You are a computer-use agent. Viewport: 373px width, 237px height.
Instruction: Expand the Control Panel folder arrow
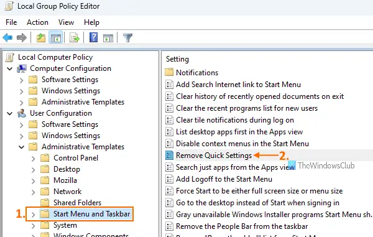pos(34,159)
